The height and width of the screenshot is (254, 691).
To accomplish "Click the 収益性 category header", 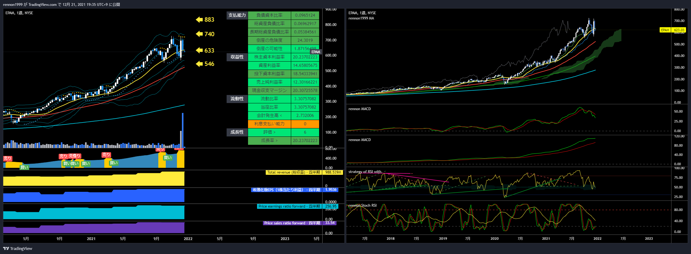I will tap(237, 57).
